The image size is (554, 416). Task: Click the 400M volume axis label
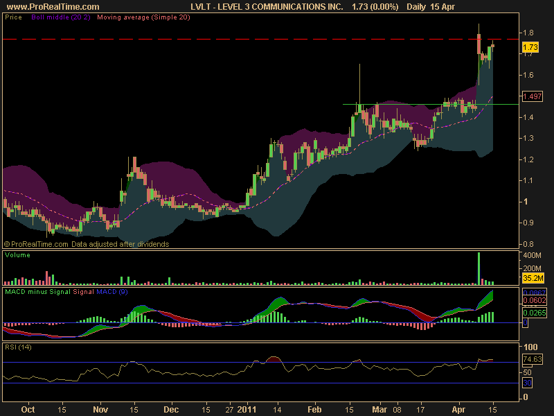532,255
